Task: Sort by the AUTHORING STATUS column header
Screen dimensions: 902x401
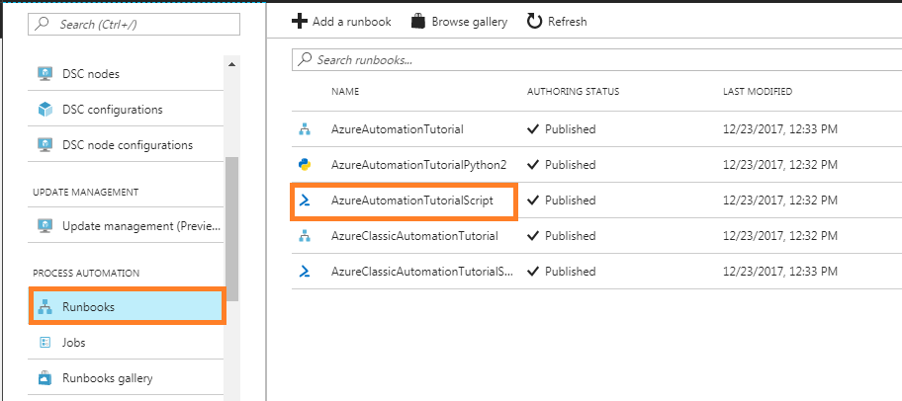Action: pyautogui.click(x=573, y=92)
